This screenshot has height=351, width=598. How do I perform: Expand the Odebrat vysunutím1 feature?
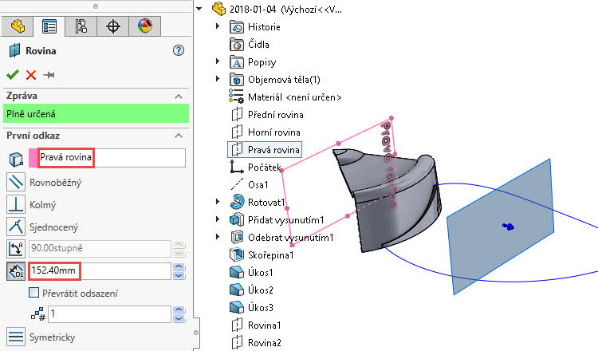[x=218, y=237]
